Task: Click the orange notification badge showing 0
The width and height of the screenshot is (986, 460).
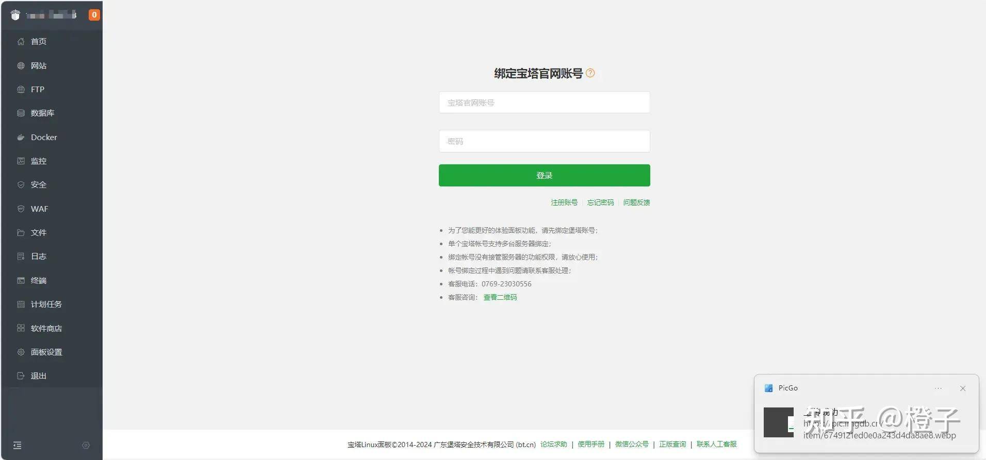Action: (x=94, y=15)
